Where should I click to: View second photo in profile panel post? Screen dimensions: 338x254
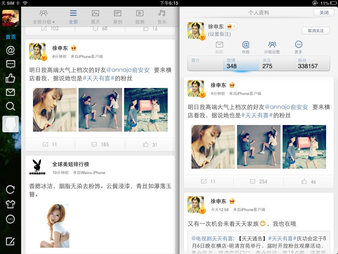click(x=259, y=147)
